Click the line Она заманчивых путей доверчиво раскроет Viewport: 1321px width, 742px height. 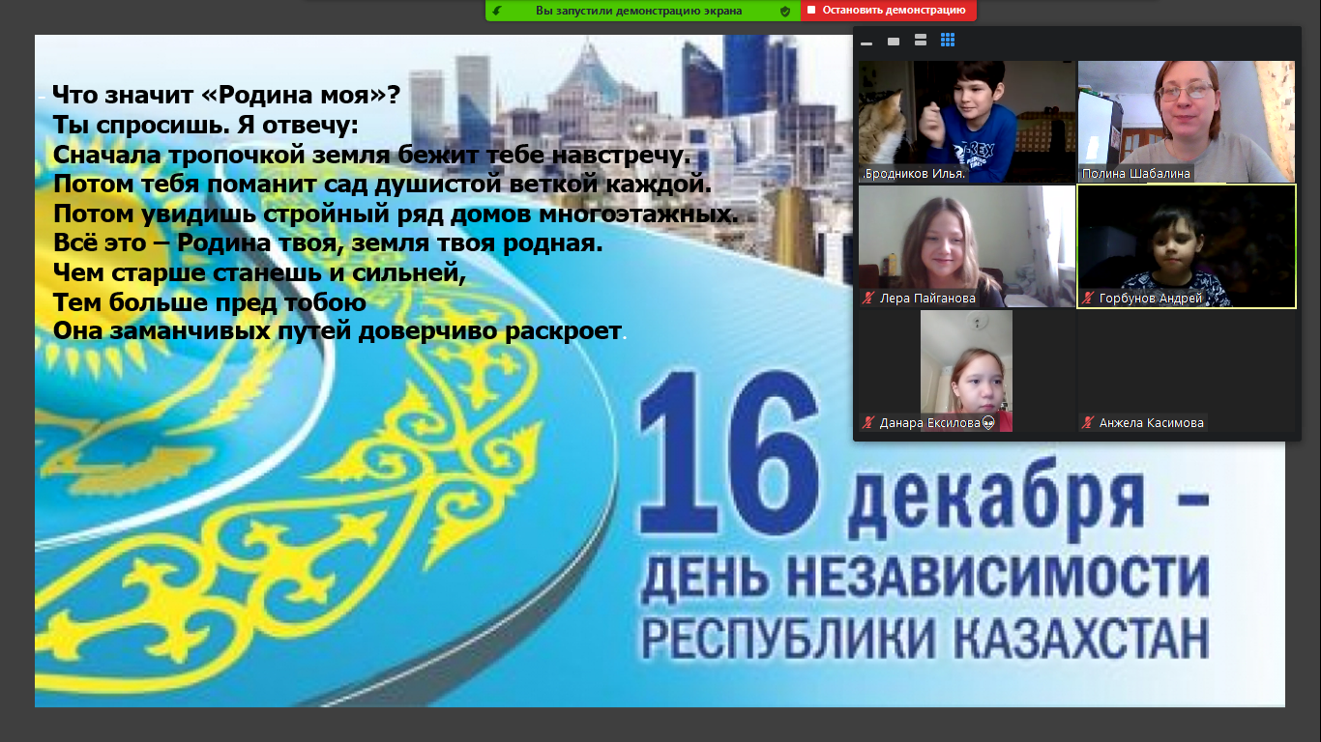[337, 331]
